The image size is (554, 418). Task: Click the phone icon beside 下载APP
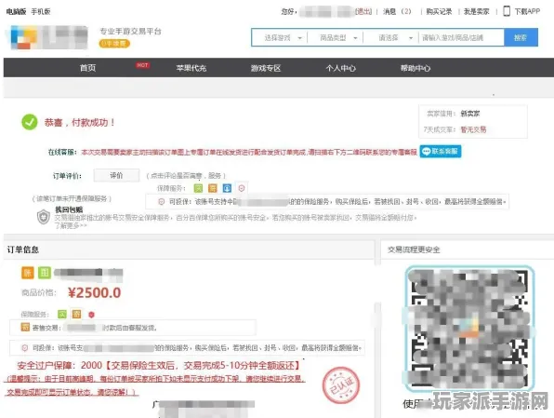pyautogui.click(x=507, y=11)
